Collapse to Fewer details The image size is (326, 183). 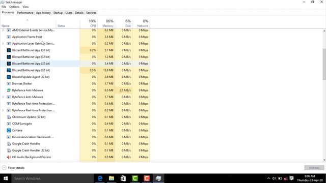tap(13, 168)
